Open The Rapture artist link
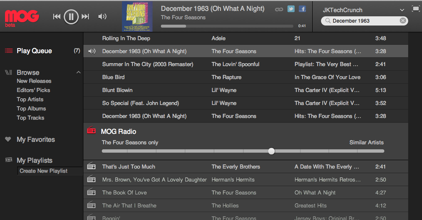Screen dimensions: 422x220 tap(226, 77)
